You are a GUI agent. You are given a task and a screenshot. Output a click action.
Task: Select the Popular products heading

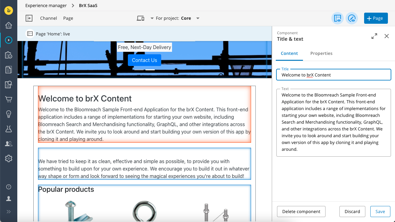click(x=66, y=189)
